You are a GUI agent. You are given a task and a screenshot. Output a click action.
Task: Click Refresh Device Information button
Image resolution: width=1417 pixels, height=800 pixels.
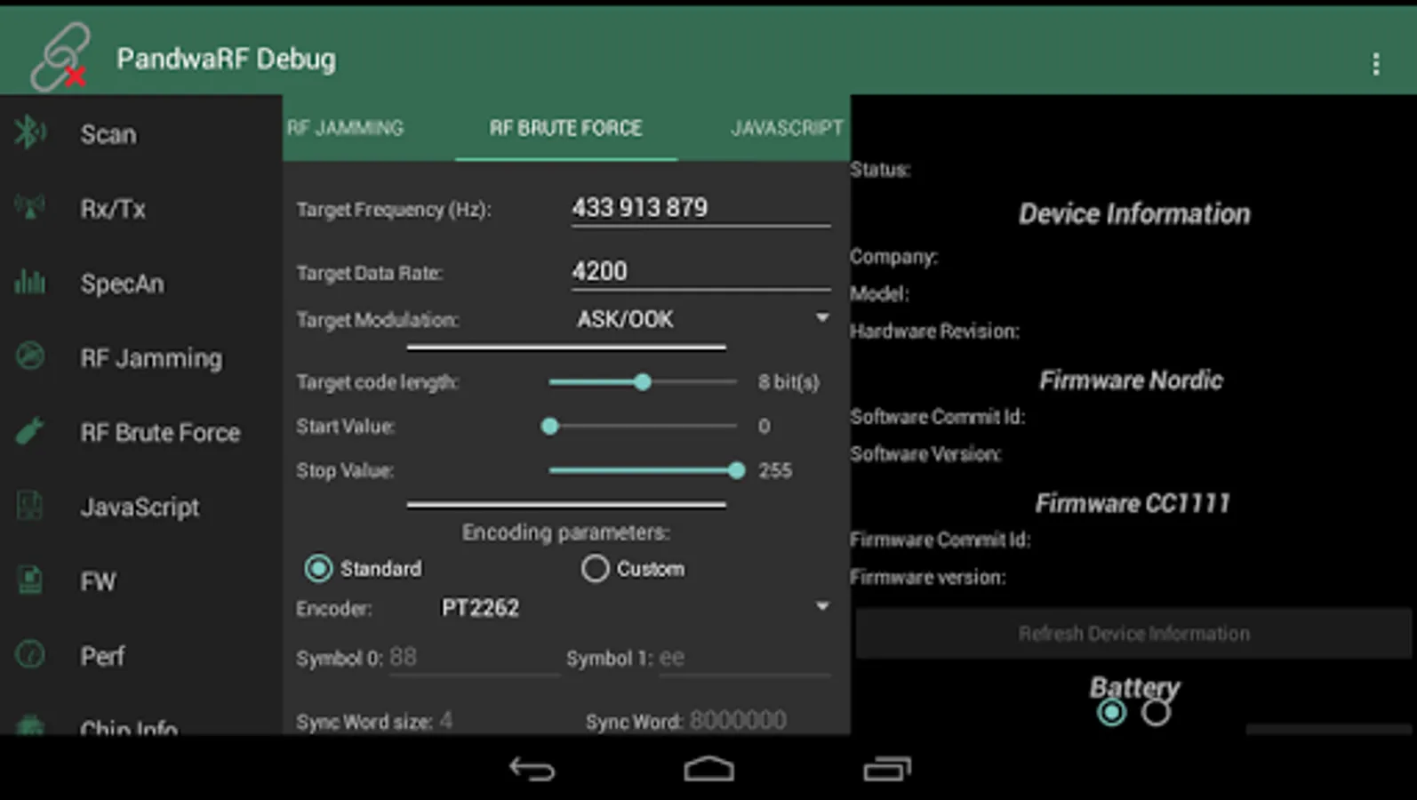pyautogui.click(x=1133, y=633)
